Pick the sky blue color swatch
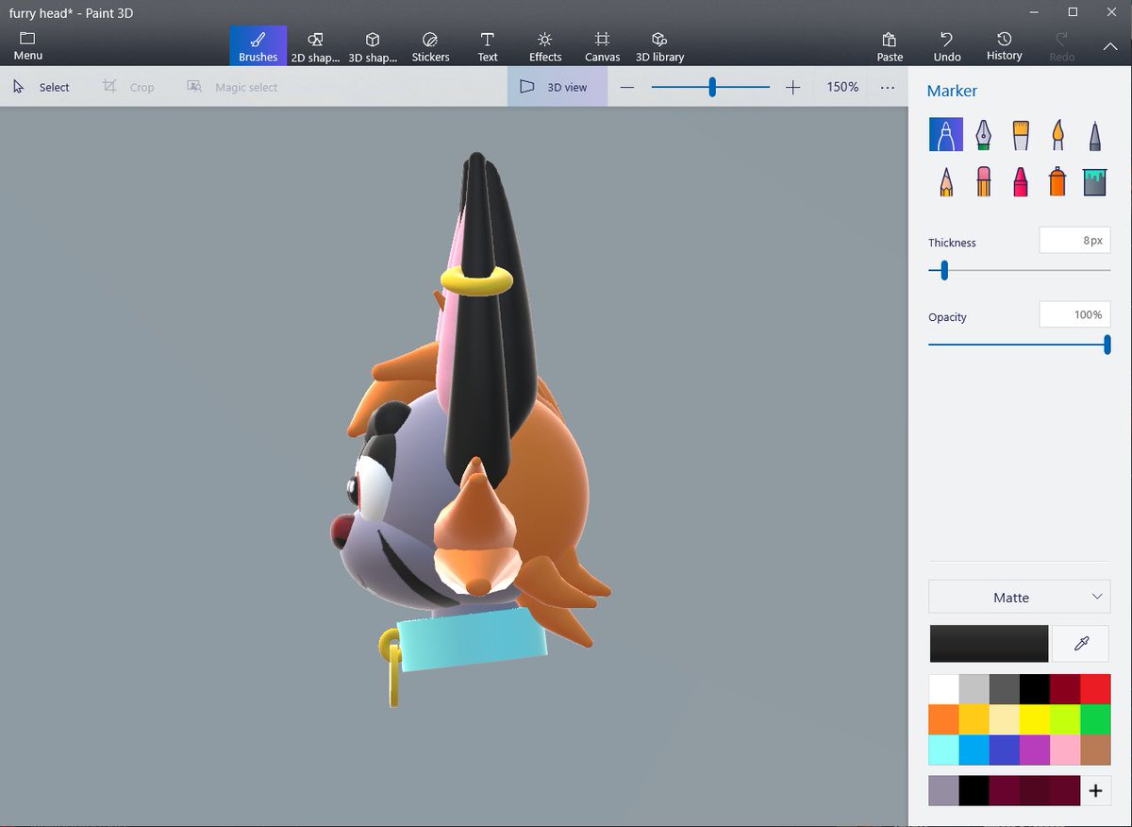Viewport: 1132px width, 827px height. pyautogui.click(x=974, y=750)
